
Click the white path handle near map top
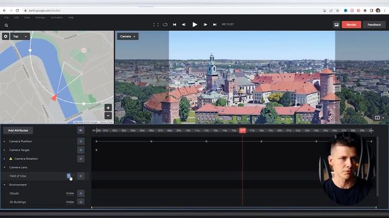[x=30, y=50]
